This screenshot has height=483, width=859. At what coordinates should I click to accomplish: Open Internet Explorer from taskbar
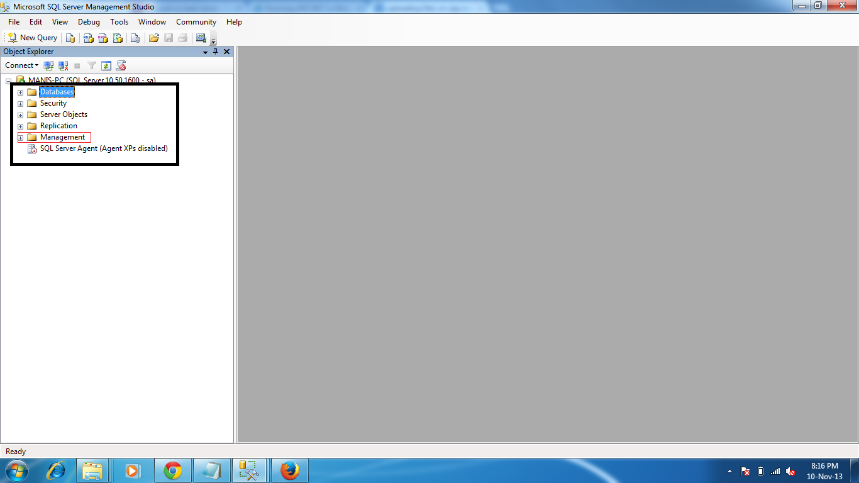(x=57, y=470)
